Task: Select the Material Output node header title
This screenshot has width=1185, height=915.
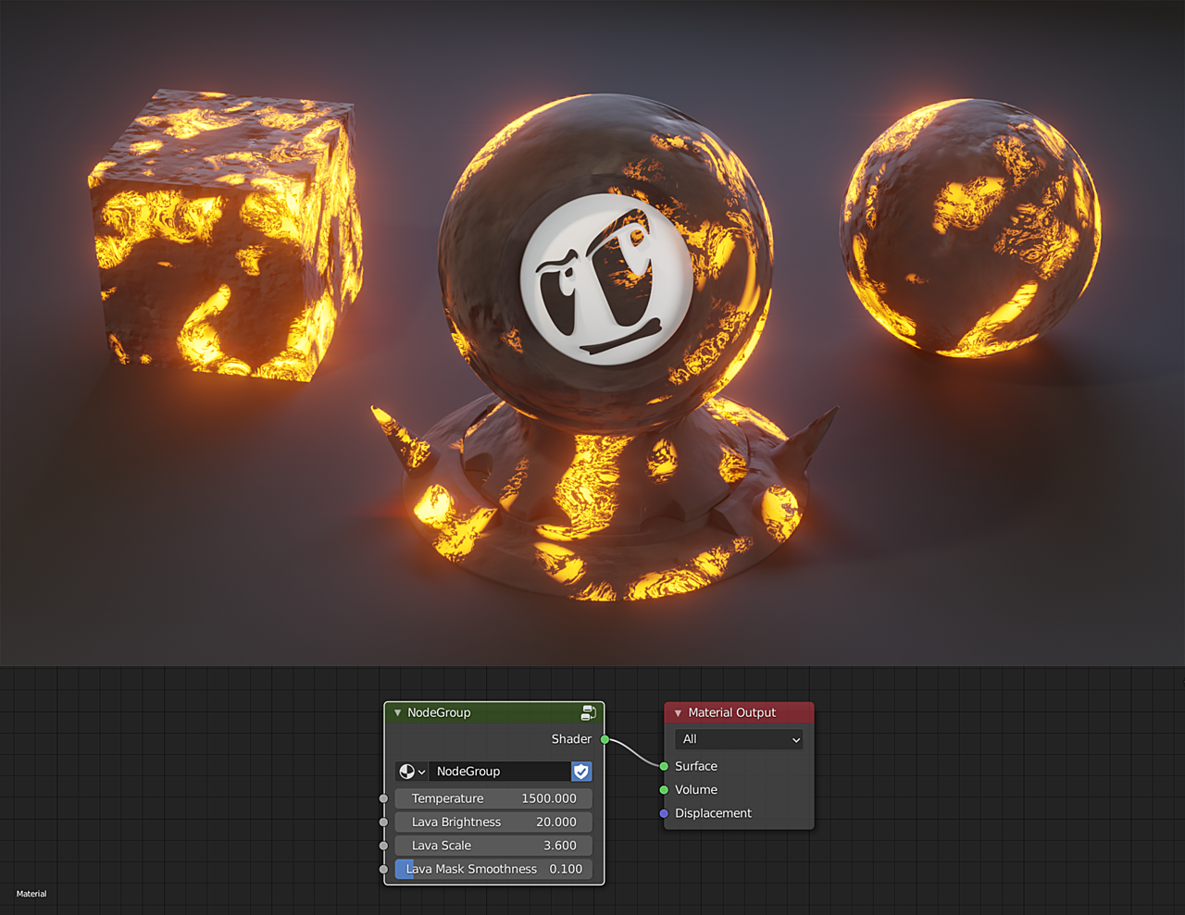Action: point(731,712)
